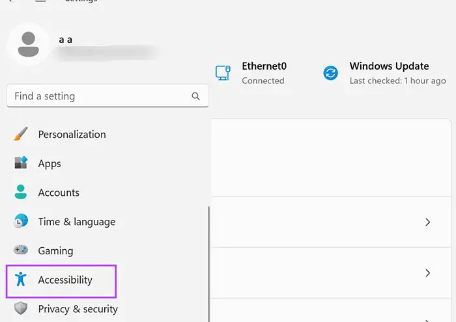The image size is (456, 322).
Task: Focus the "Find a setting" search field
Action: click(98, 96)
